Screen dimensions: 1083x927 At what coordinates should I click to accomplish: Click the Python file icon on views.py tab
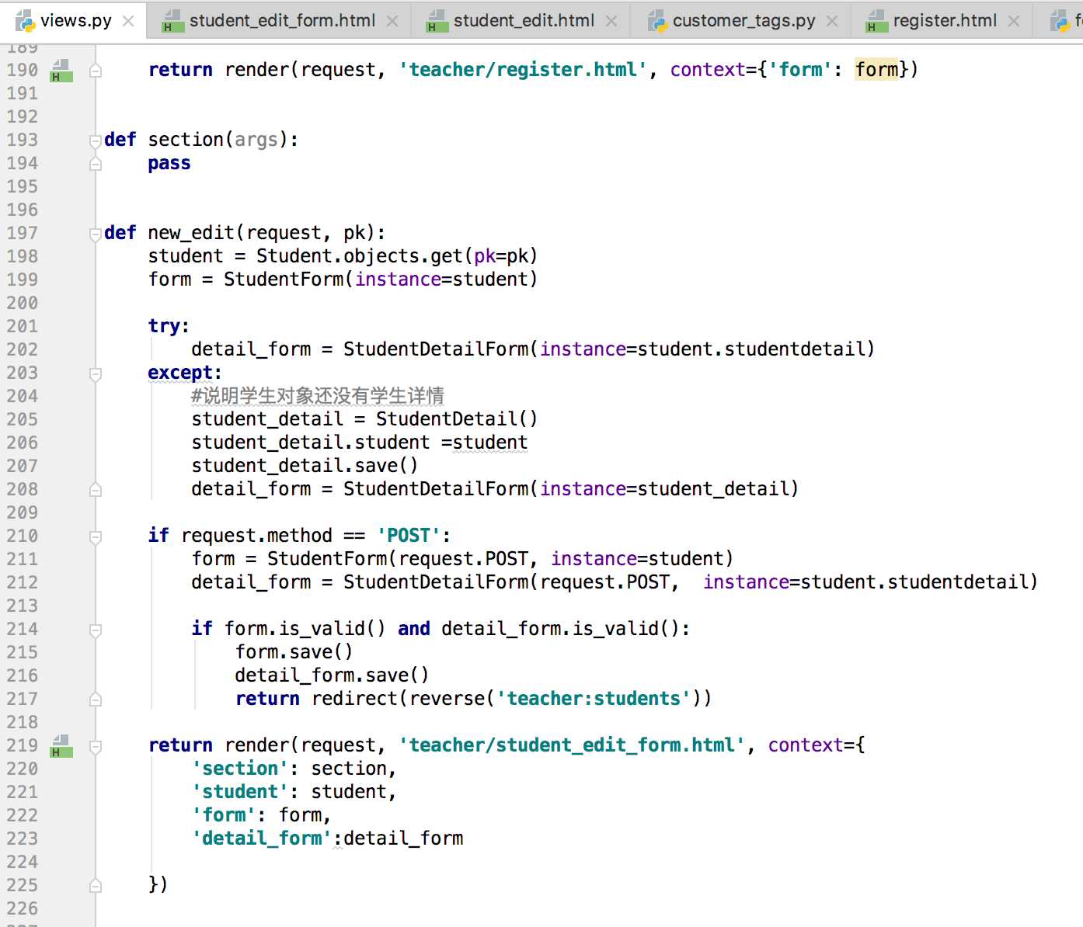point(26,21)
